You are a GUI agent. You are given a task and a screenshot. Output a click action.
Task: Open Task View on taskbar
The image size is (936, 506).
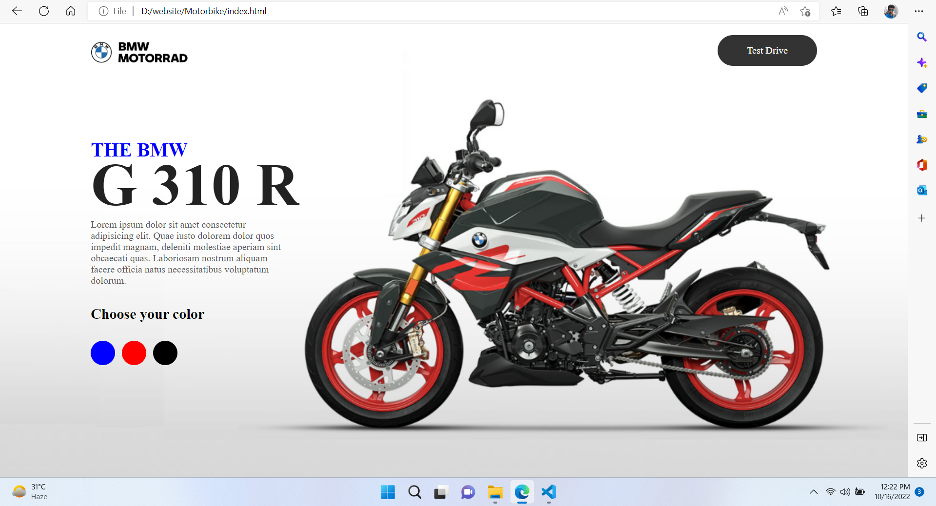point(441,492)
